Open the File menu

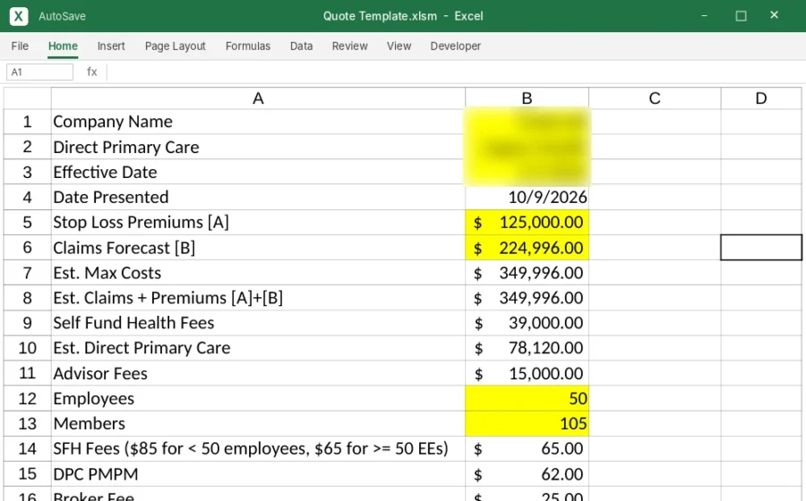[x=20, y=47]
